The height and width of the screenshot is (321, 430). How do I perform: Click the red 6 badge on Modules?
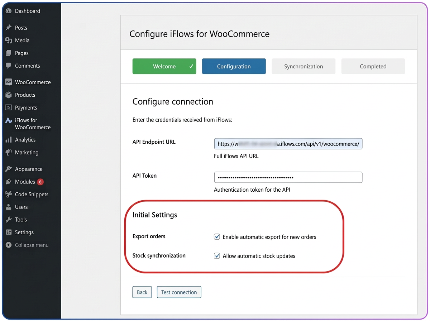click(40, 182)
